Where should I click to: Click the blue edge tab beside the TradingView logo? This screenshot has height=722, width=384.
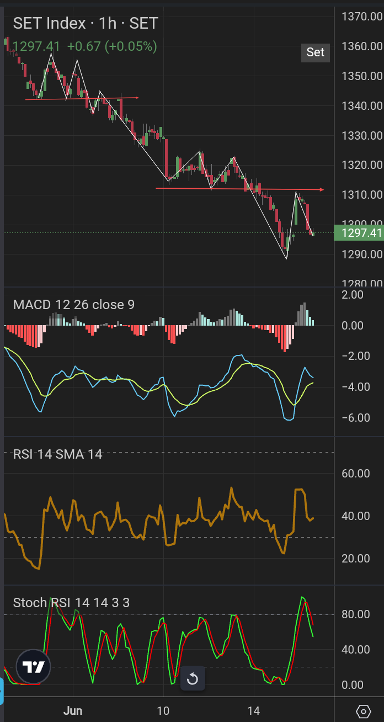click(x=2, y=692)
